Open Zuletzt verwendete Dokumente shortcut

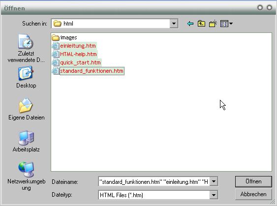click(26, 48)
